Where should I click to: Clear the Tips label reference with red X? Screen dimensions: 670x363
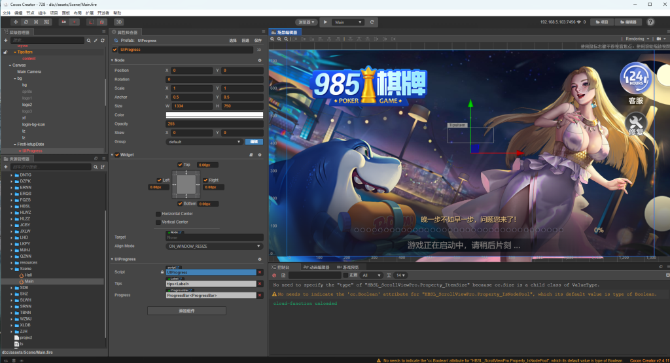pos(259,284)
